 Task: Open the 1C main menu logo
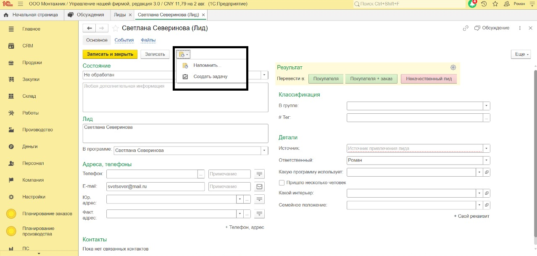point(8,4)
